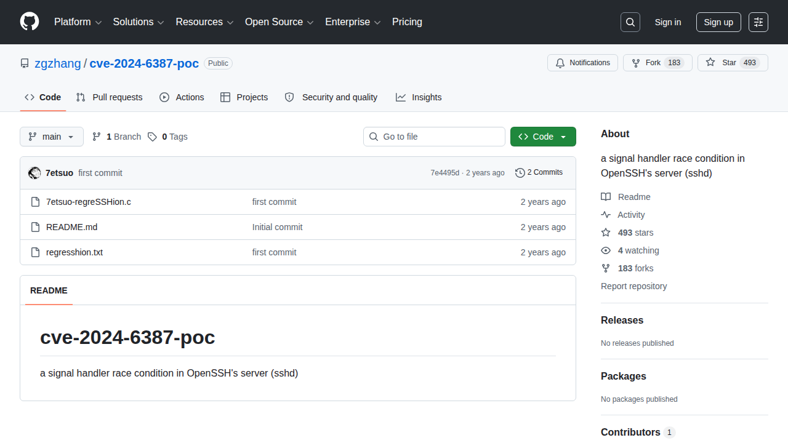Click the Notifications button
This screenshot has height=443, width=788.
582,63
